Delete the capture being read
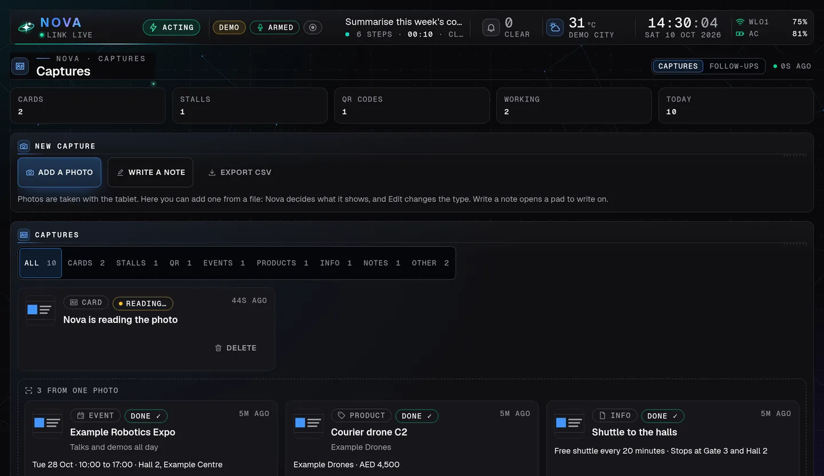824x476 pixels. pyautogui.click(x=235, y=348)
